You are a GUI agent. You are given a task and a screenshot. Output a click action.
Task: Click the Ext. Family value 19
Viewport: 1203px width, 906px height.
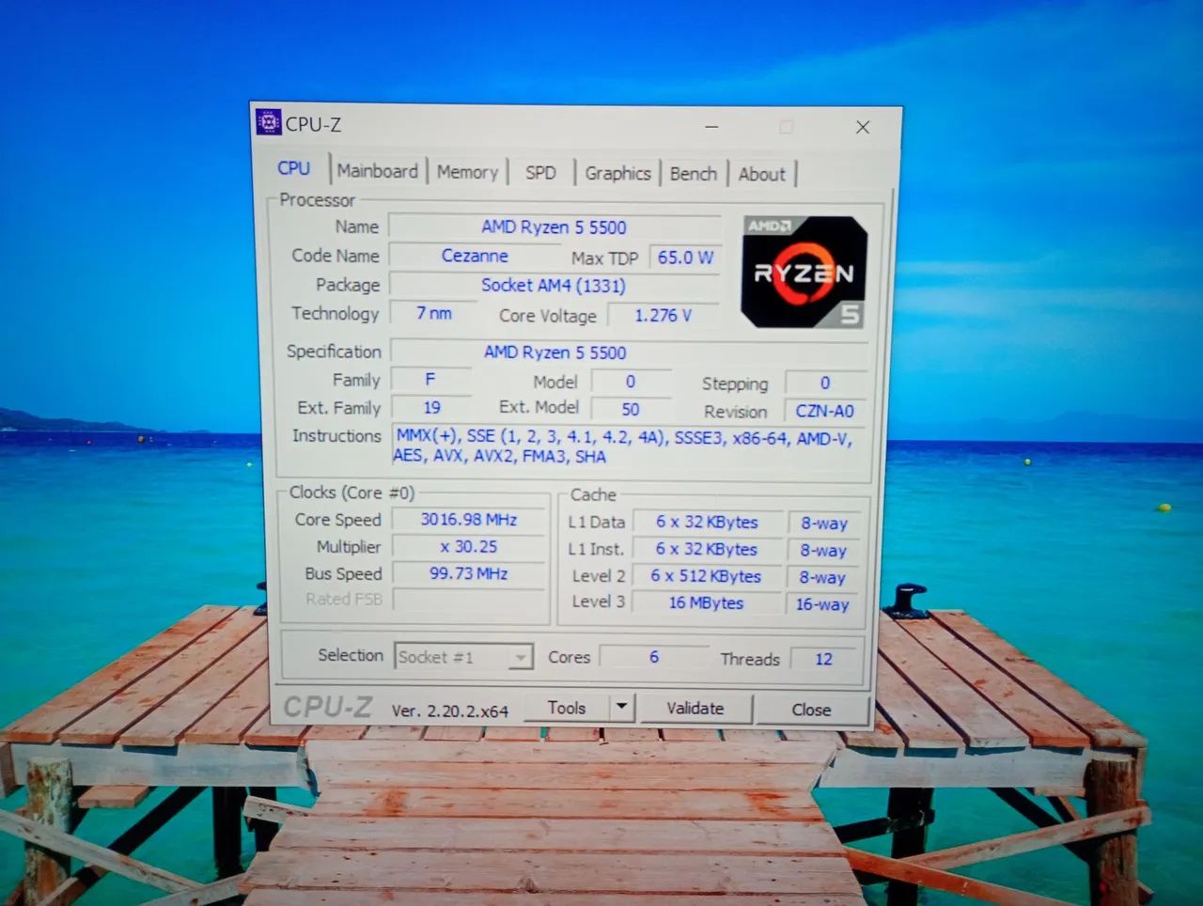431,408
